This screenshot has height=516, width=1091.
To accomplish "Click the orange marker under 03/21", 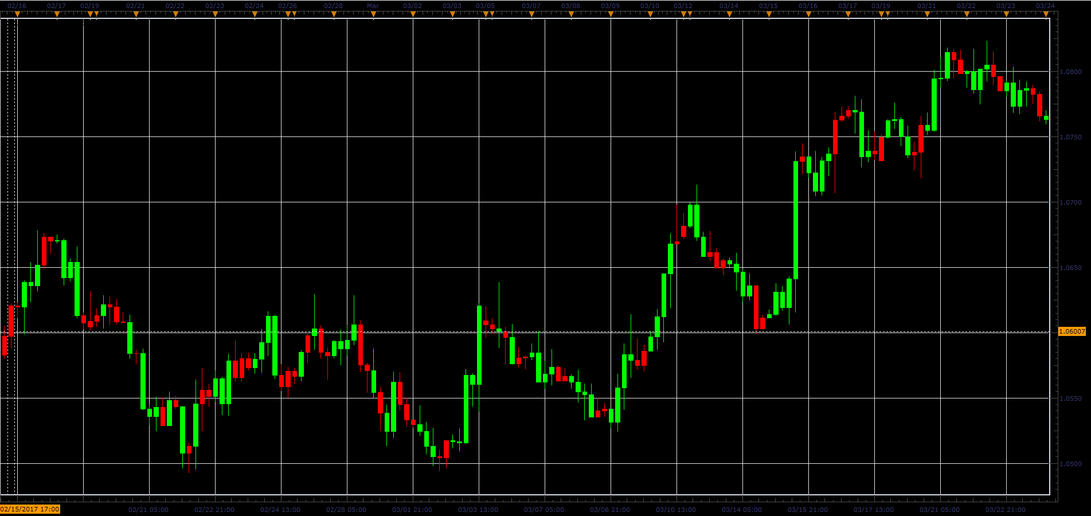I will pos(927,15).
